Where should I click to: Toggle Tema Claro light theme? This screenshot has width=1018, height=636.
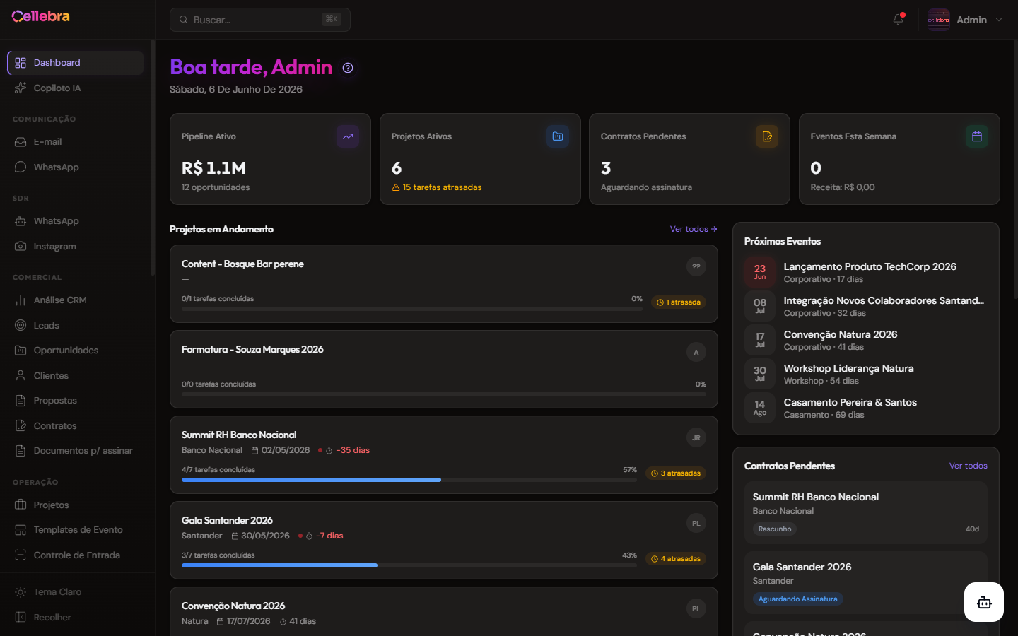click(76, 592)
